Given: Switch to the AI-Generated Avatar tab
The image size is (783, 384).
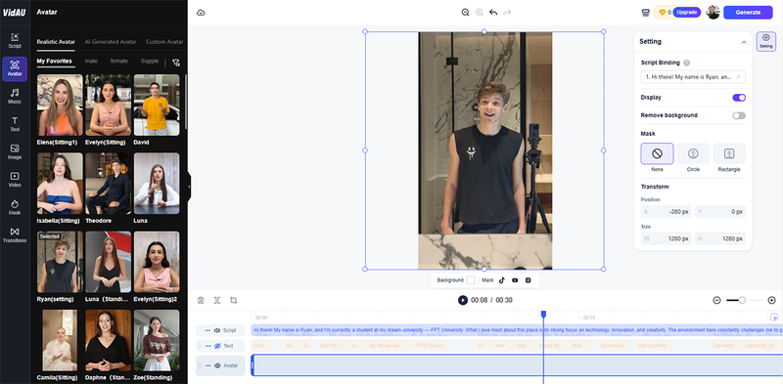Looking at the screenshot, I should [111, 42].
